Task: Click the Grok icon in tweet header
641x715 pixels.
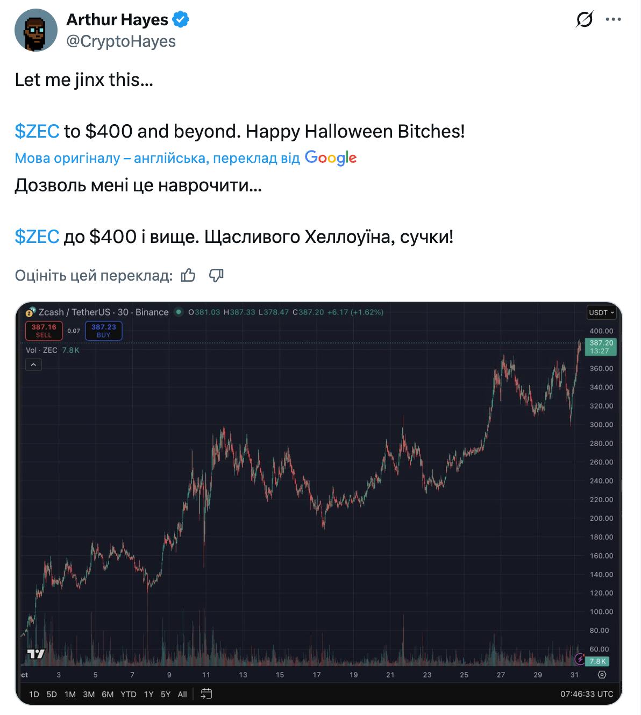Action: (x=585, y=20)
